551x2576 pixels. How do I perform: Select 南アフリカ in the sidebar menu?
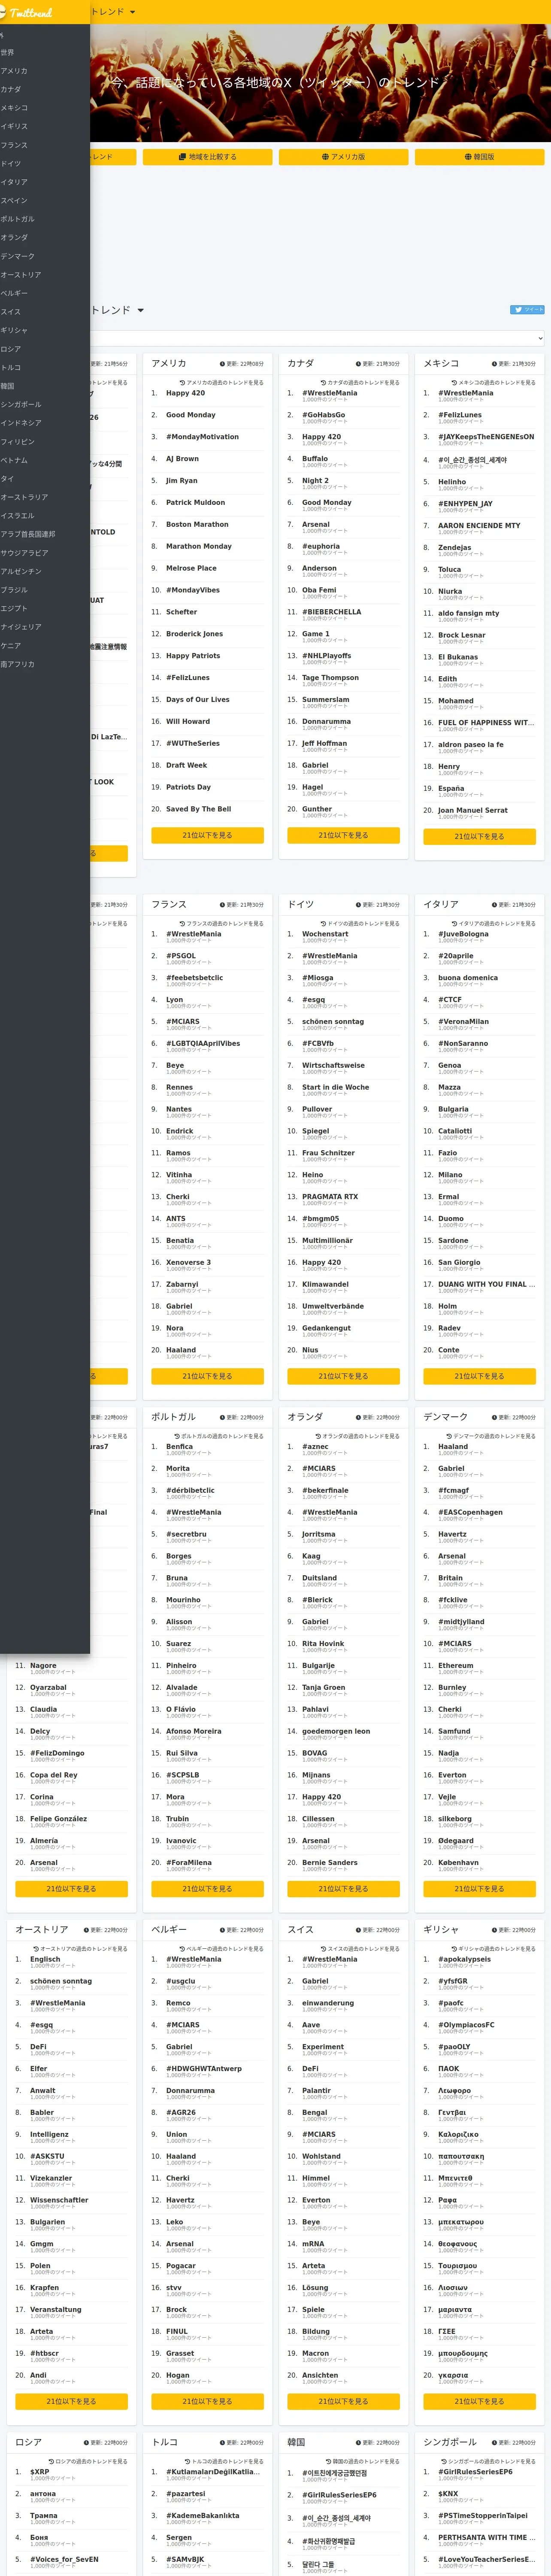point(18,664)
